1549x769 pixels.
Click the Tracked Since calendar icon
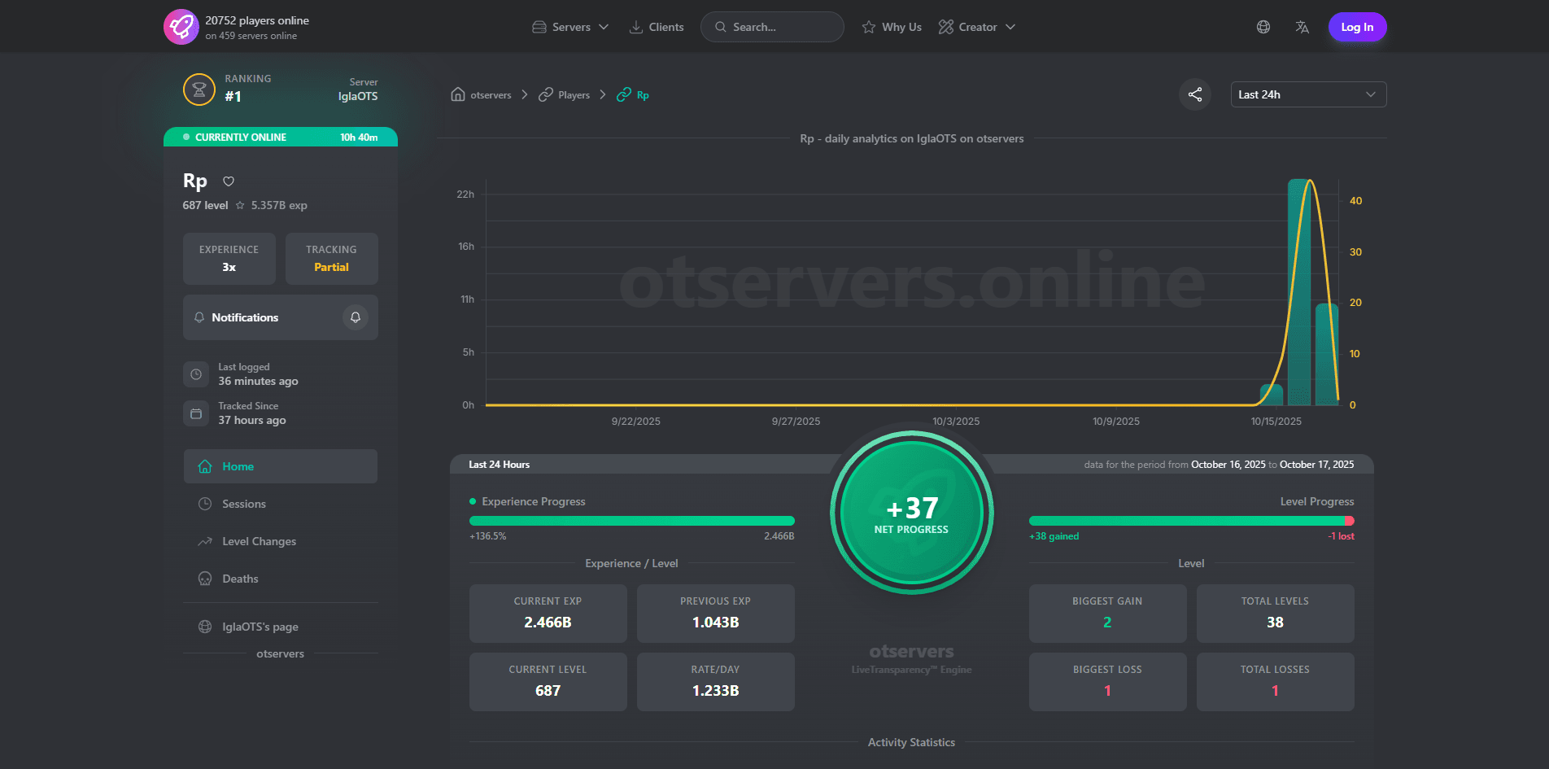[x=196, y=413]
